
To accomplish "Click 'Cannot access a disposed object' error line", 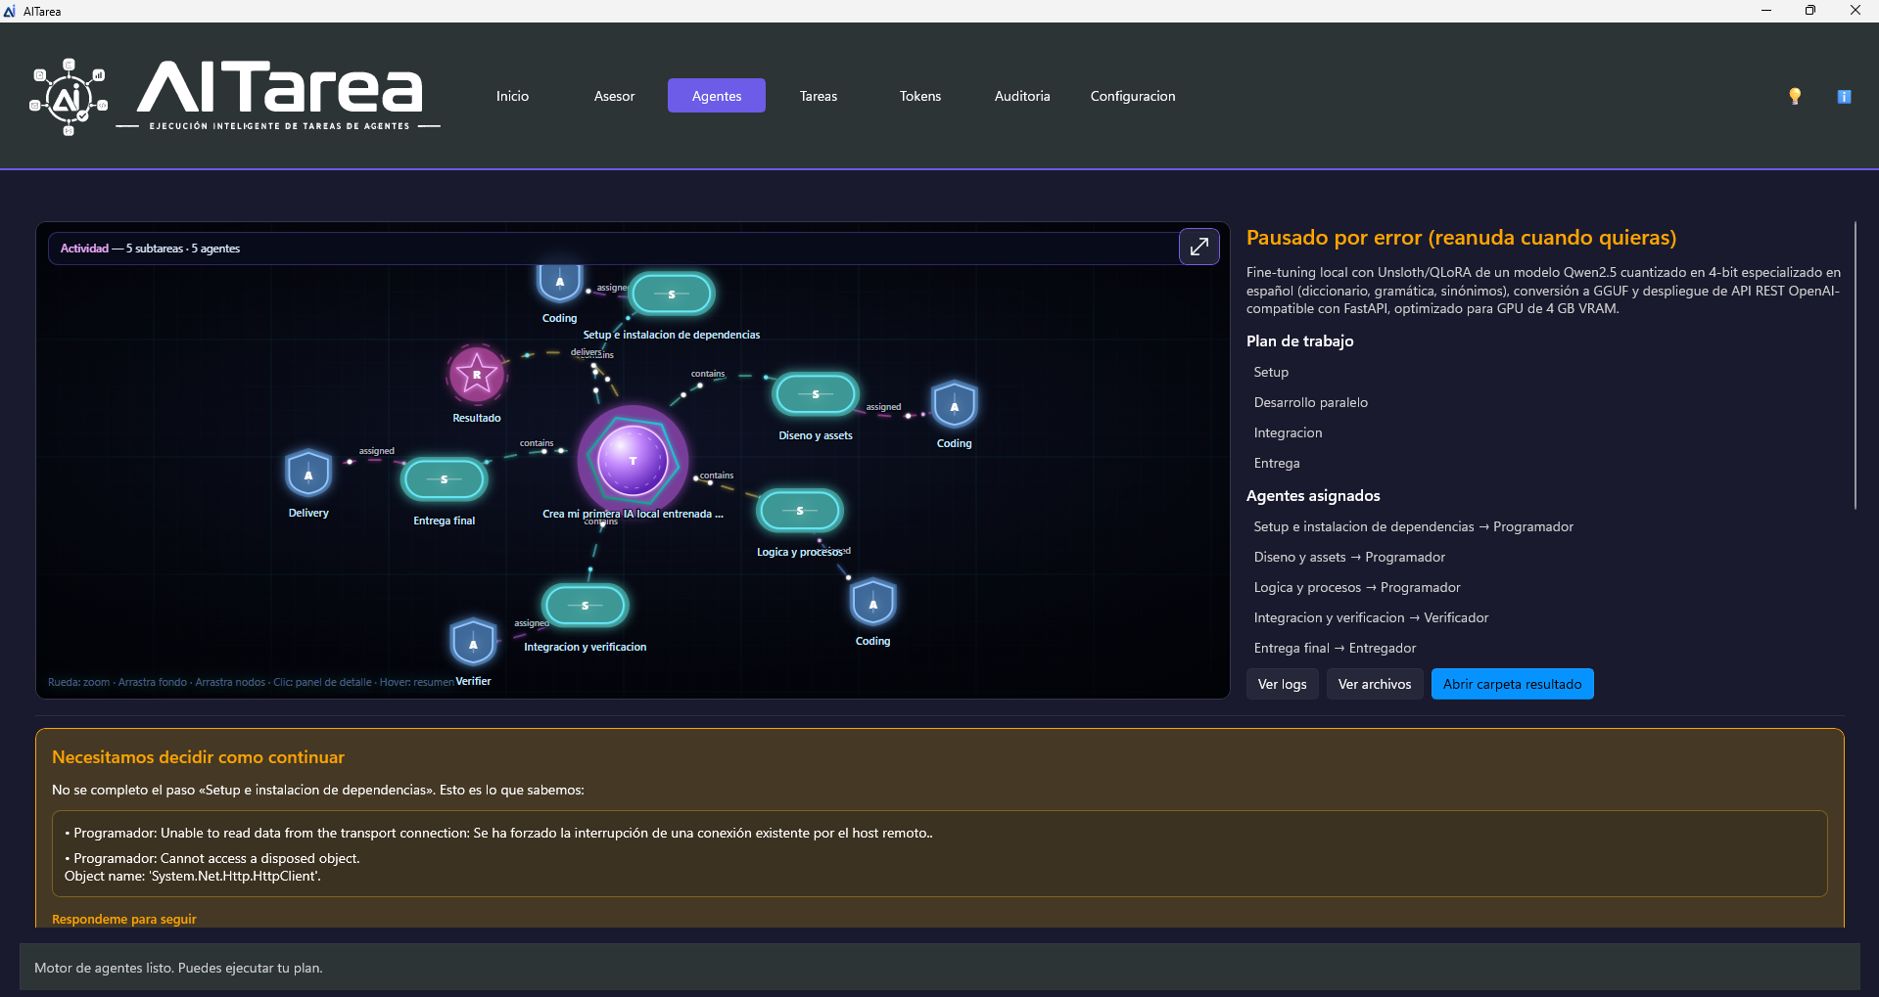I will tap(212, 867).
